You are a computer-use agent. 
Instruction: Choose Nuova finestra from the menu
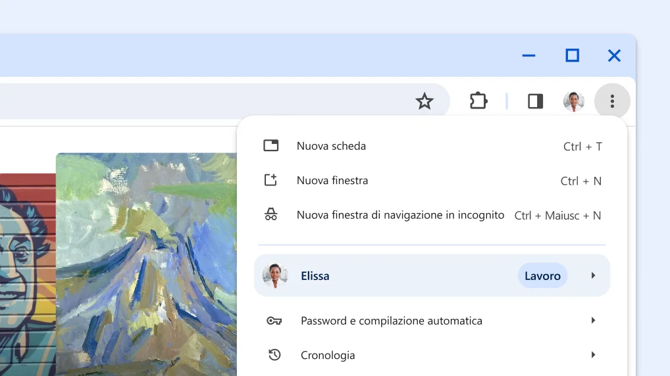[432, 181]
